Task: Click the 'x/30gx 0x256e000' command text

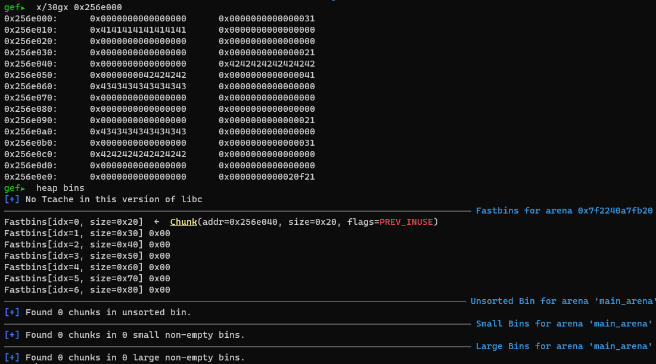Action: click(x=79, y=7)
